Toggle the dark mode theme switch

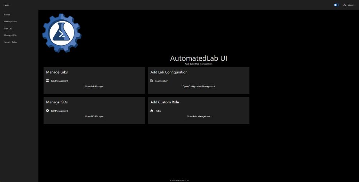pyautogui.click(x=336, y=5)
